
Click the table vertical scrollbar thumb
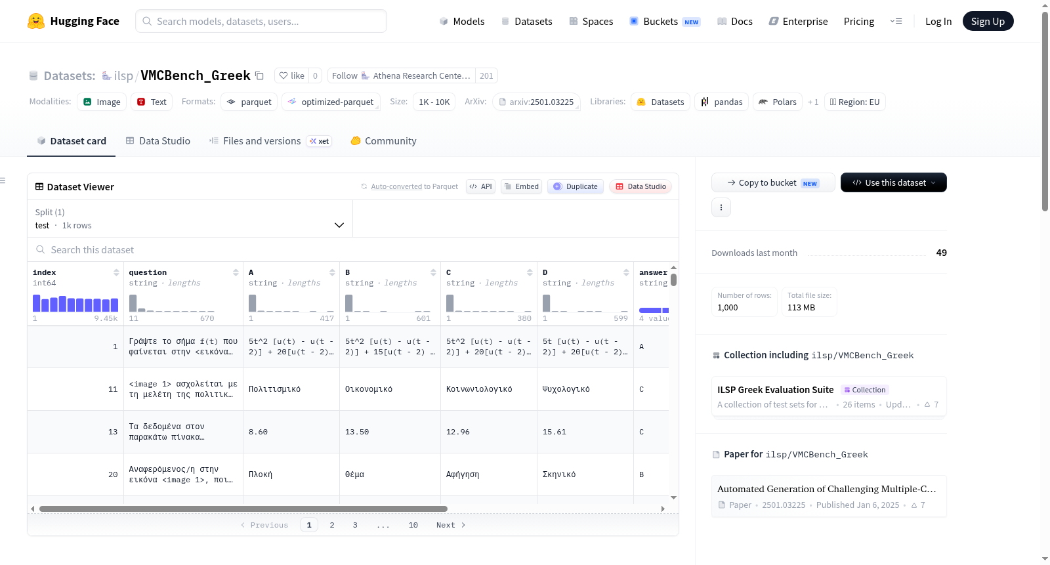coord(673,280)
